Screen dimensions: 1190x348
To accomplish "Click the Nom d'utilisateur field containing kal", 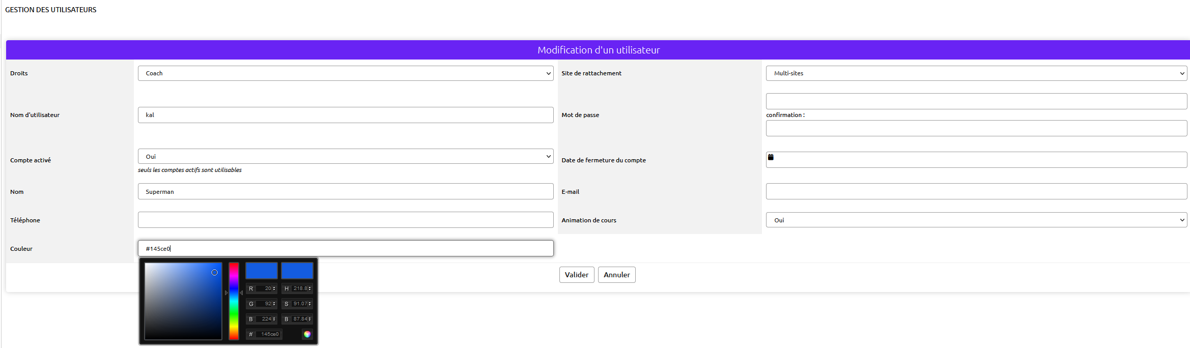I will point(346,115).
